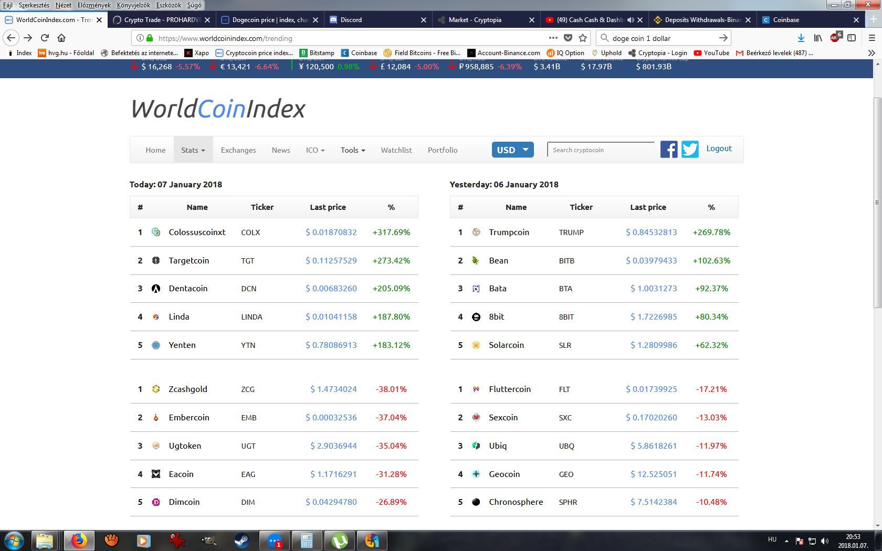
Task: Click the page vertical scrollbar
Action: click(877, 203)
